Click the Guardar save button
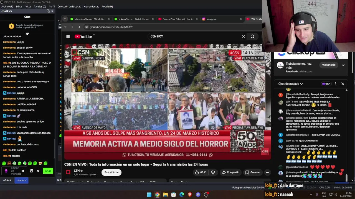355x199 pixels. pyautogui.click(x=253, y=172)
